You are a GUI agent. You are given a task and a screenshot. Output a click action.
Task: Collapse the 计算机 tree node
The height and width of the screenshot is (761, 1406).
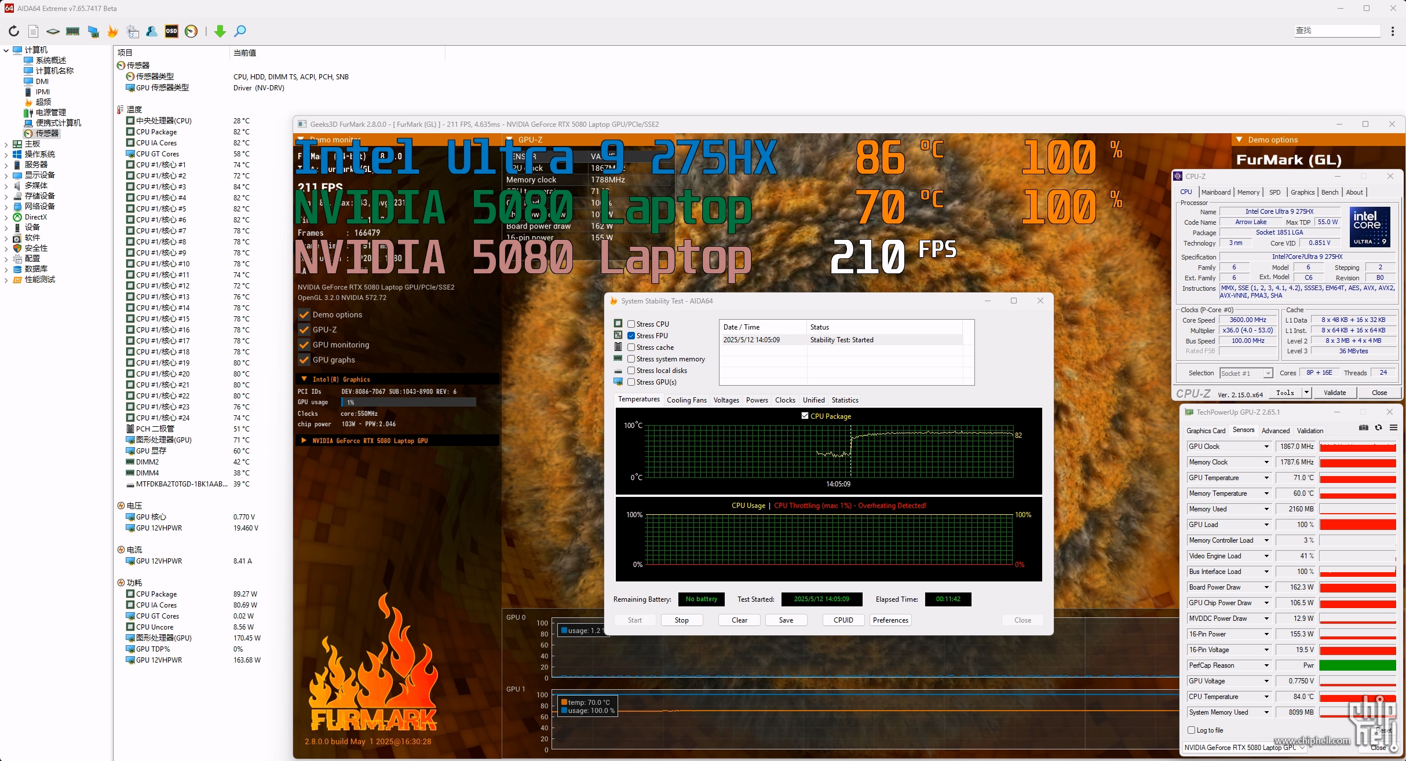[6, 50]
